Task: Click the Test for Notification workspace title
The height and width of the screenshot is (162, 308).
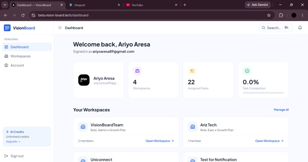Action: tap(219, 160)
